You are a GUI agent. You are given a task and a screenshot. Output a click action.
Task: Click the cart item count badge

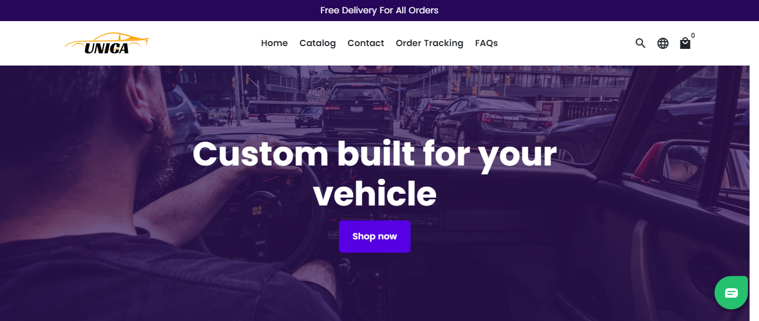point(693,36)
